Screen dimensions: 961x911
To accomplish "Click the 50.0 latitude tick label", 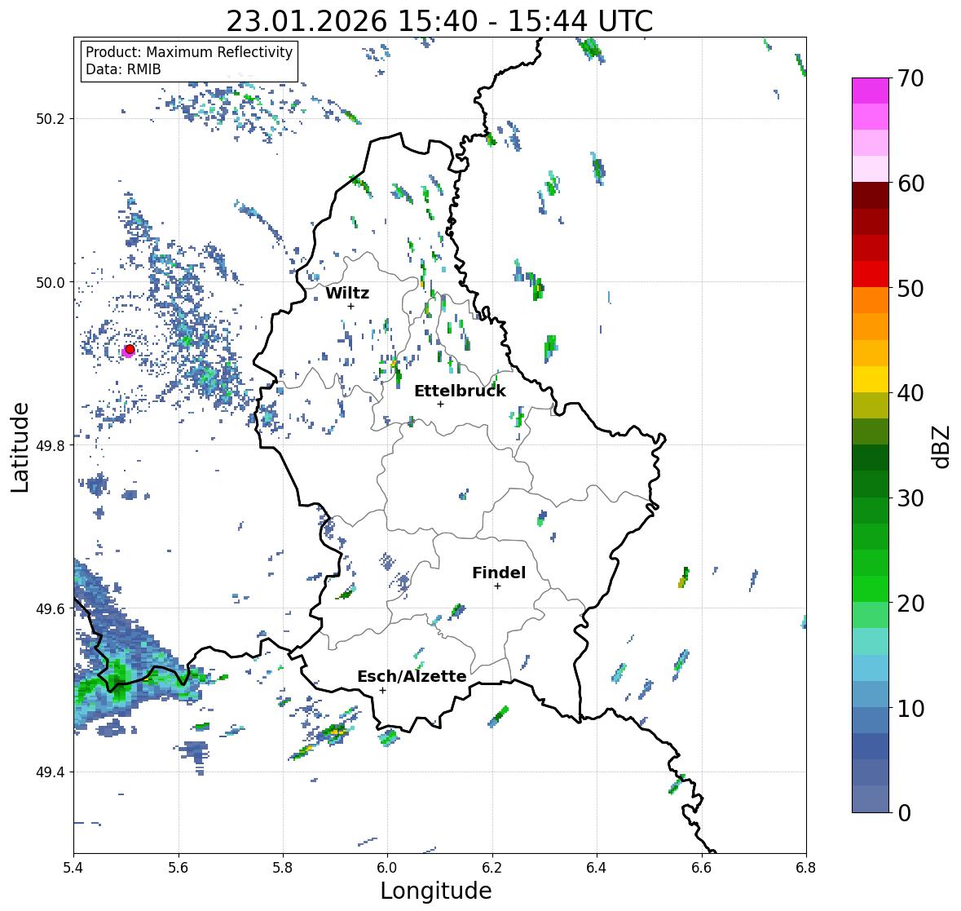I will pos(51,283).
